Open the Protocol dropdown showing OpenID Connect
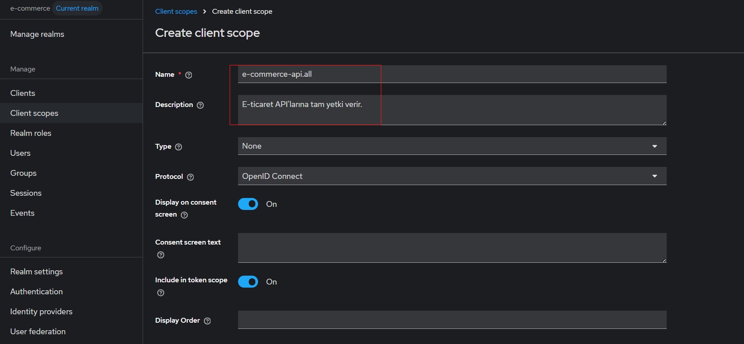The height and width of the screenshot is (344, 744). (452, 176)
